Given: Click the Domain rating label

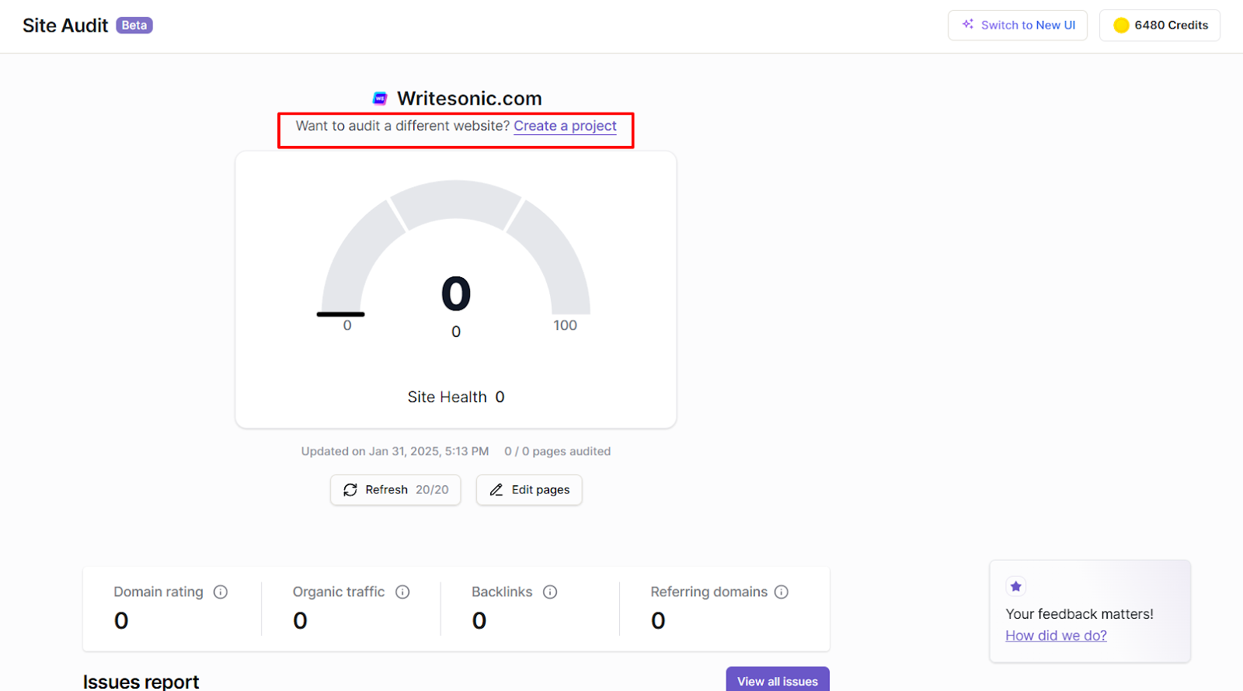Looking at the screenshot, I should click(x=158, y=592).
